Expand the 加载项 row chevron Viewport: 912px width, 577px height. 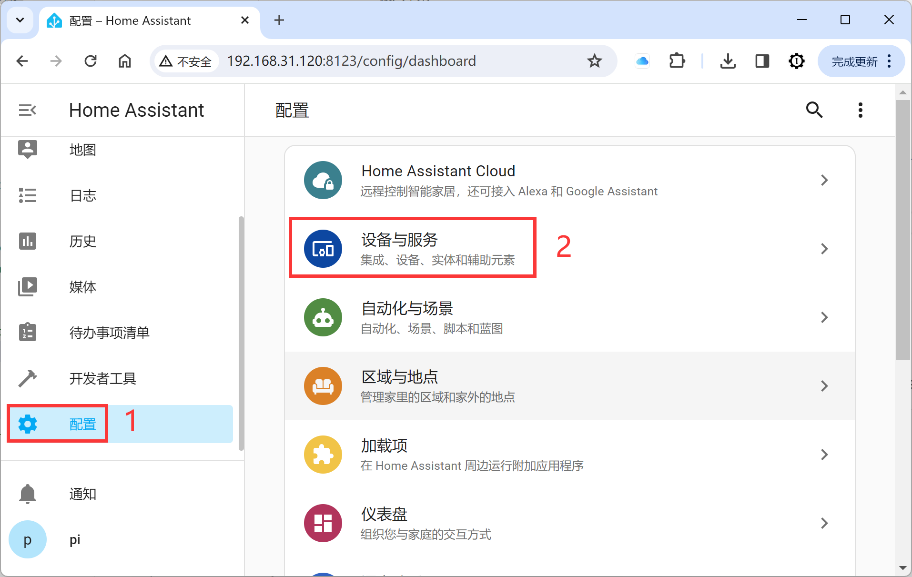point(824,455)
